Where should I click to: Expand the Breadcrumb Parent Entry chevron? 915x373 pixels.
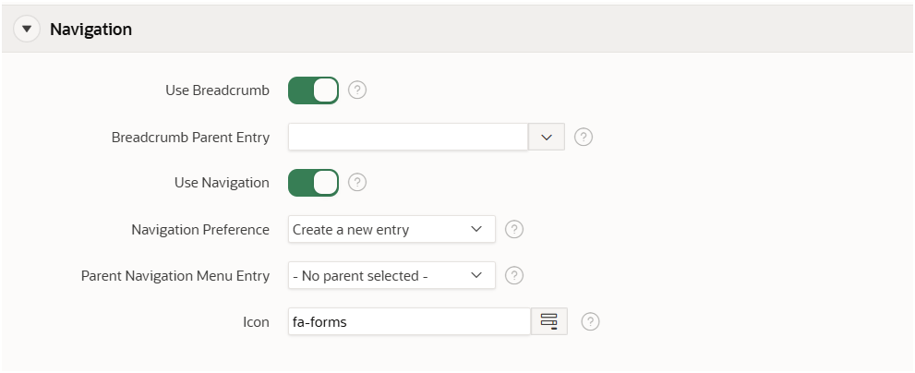click(547, 137)
